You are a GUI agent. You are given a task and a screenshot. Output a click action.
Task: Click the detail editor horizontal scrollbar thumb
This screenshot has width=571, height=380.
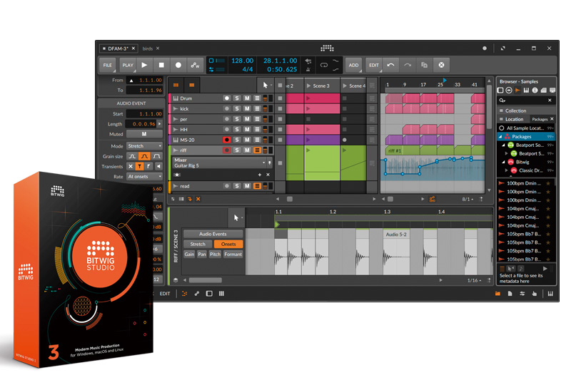(x=206, y=280)
